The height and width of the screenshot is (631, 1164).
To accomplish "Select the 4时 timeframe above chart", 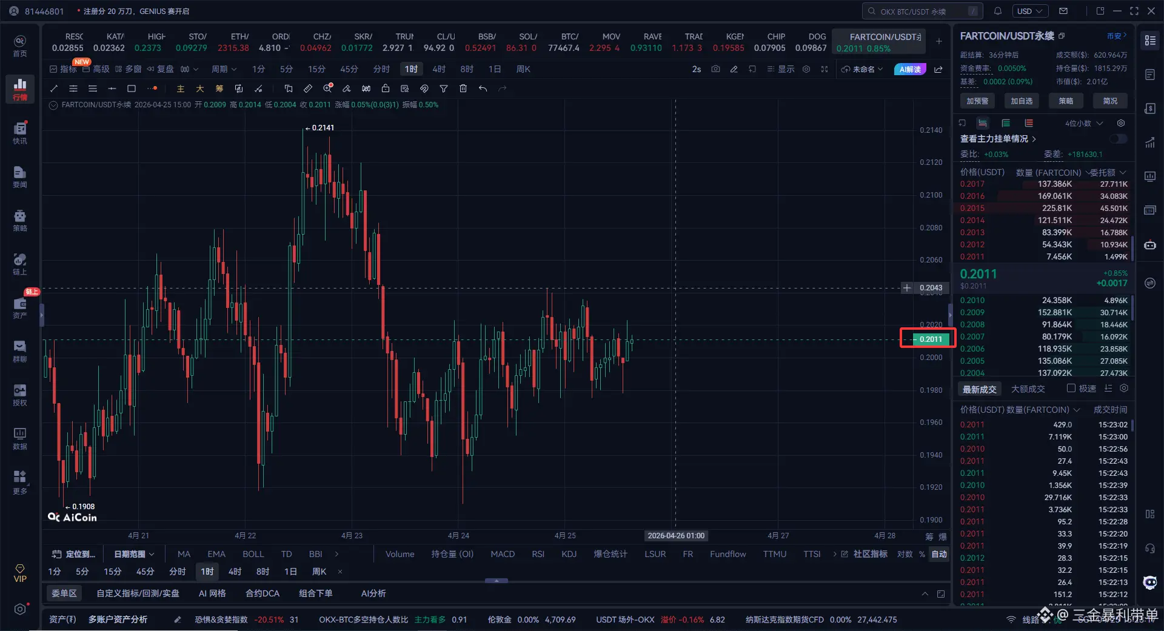I will (439, 69).
